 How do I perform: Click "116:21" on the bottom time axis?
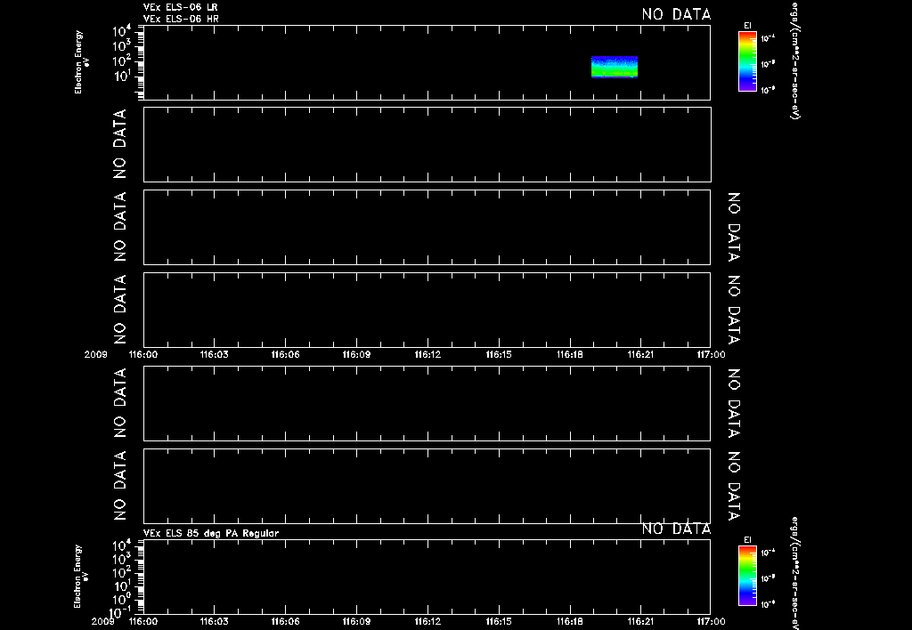[640, 621]
